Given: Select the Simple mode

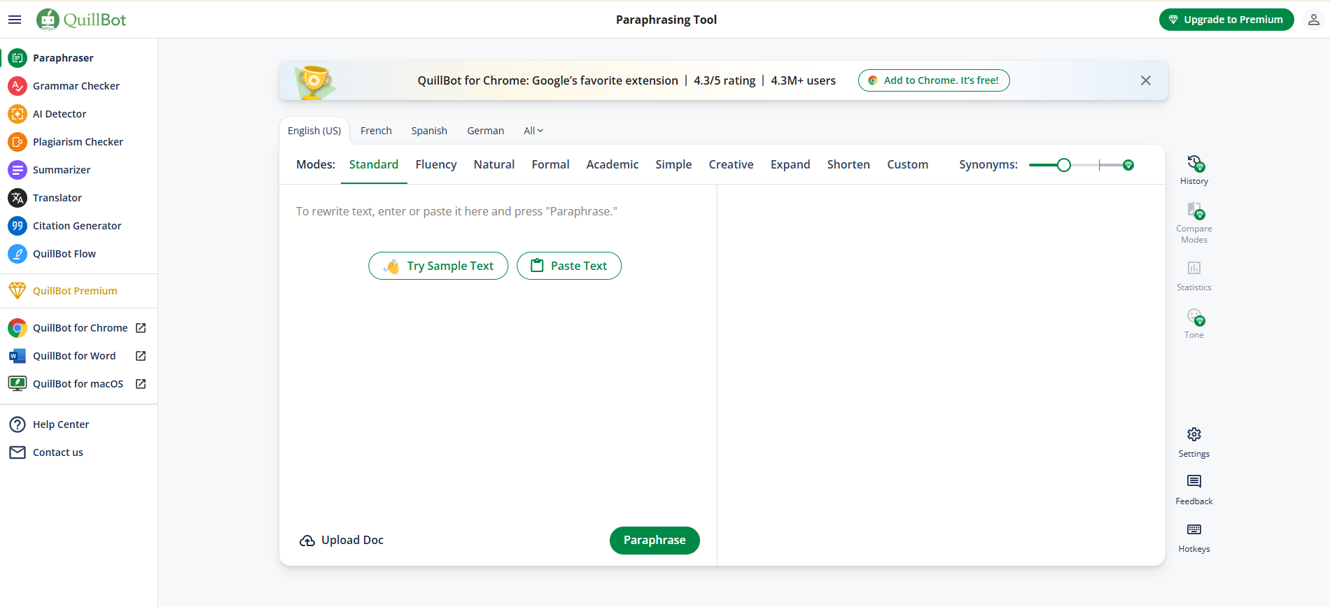Looking at the screenshot, I should (x=673, y=164).
